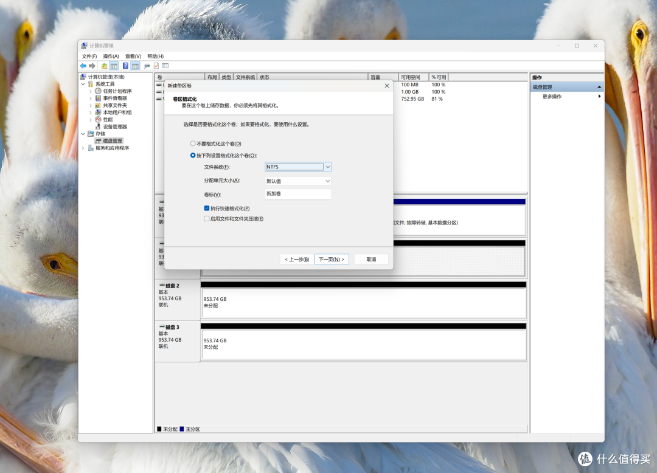
Task: Select 设备管理器 in the tree
Action: pos(115,126)
